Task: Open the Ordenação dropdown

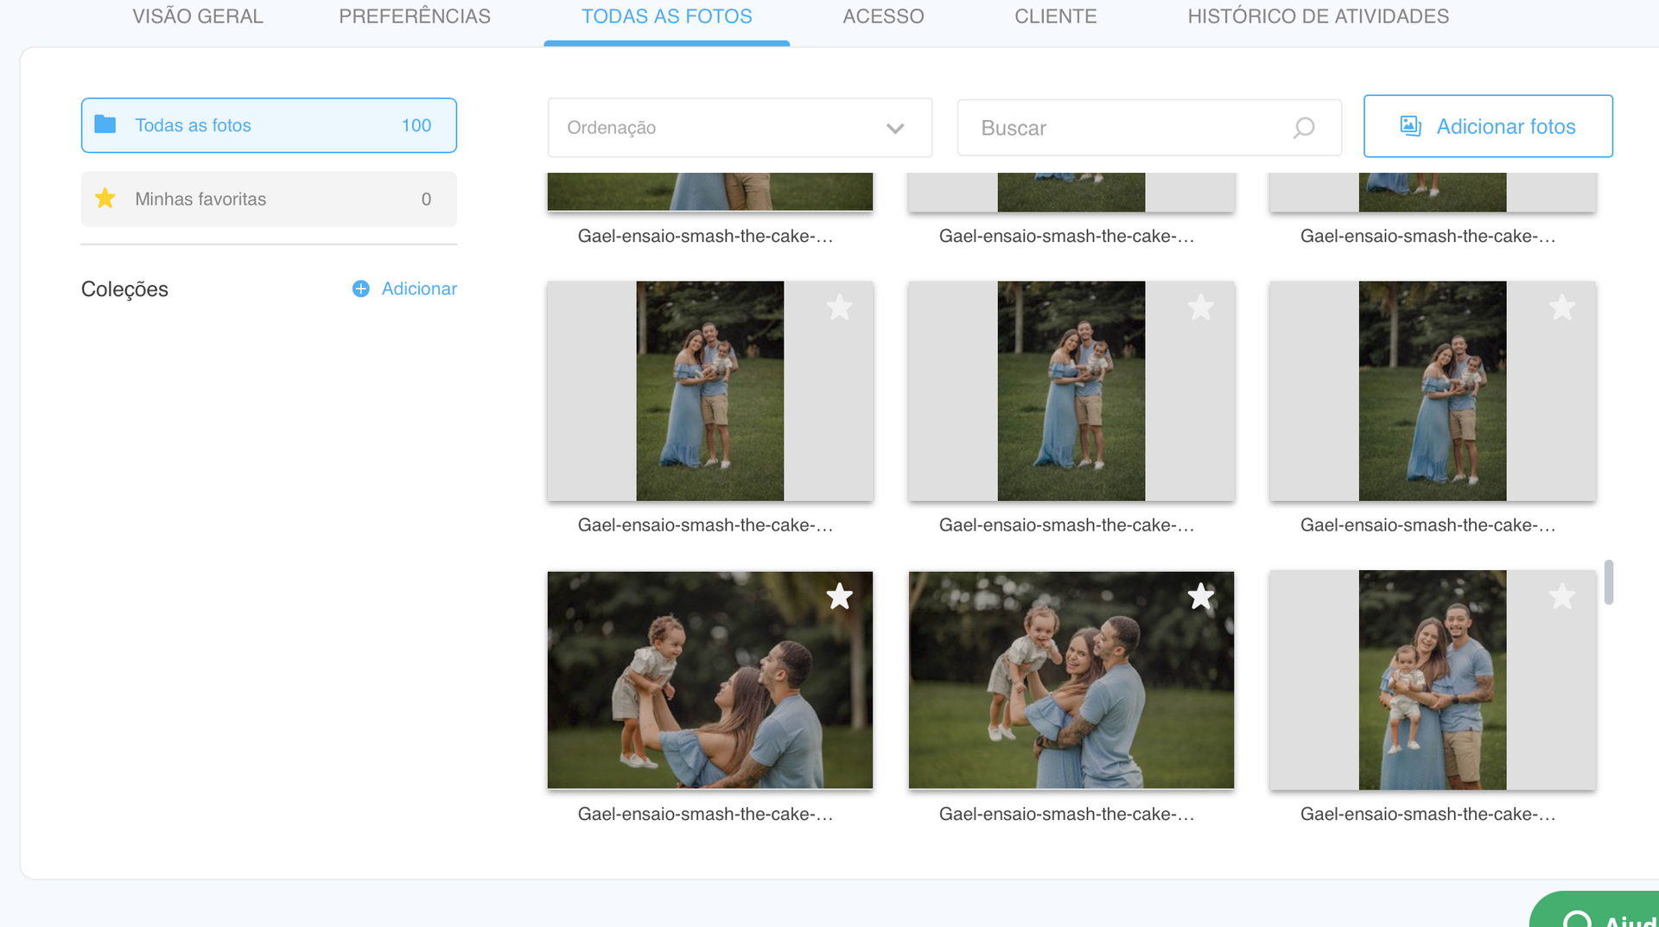Action: [x=726, y=128]
